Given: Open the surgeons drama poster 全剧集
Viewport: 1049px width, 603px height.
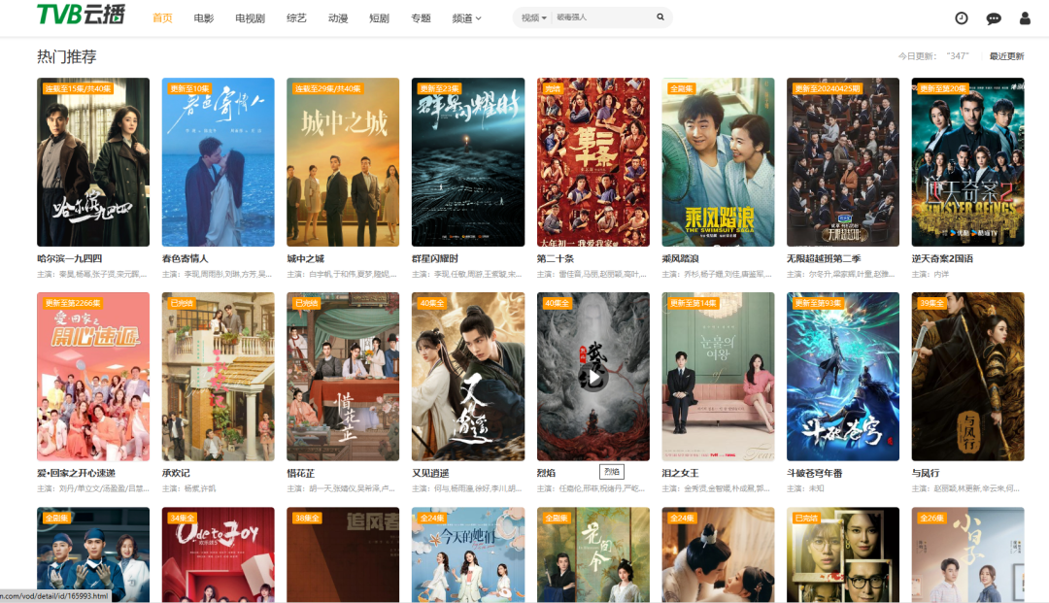Looking at the screenshot, I should [x=93, y=554].
